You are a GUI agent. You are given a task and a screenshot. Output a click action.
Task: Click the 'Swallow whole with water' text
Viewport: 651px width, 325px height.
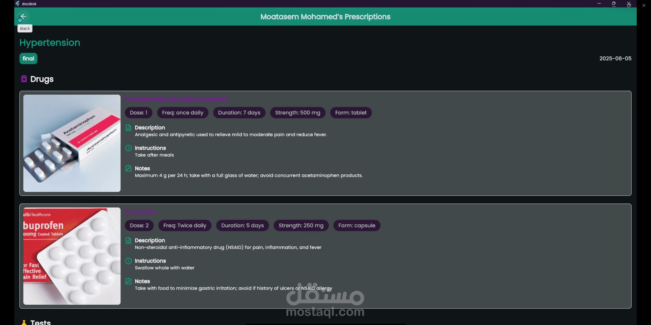[165, 268]
